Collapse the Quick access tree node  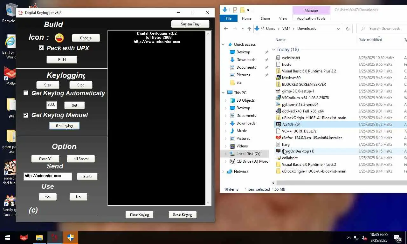click(223, 44)
